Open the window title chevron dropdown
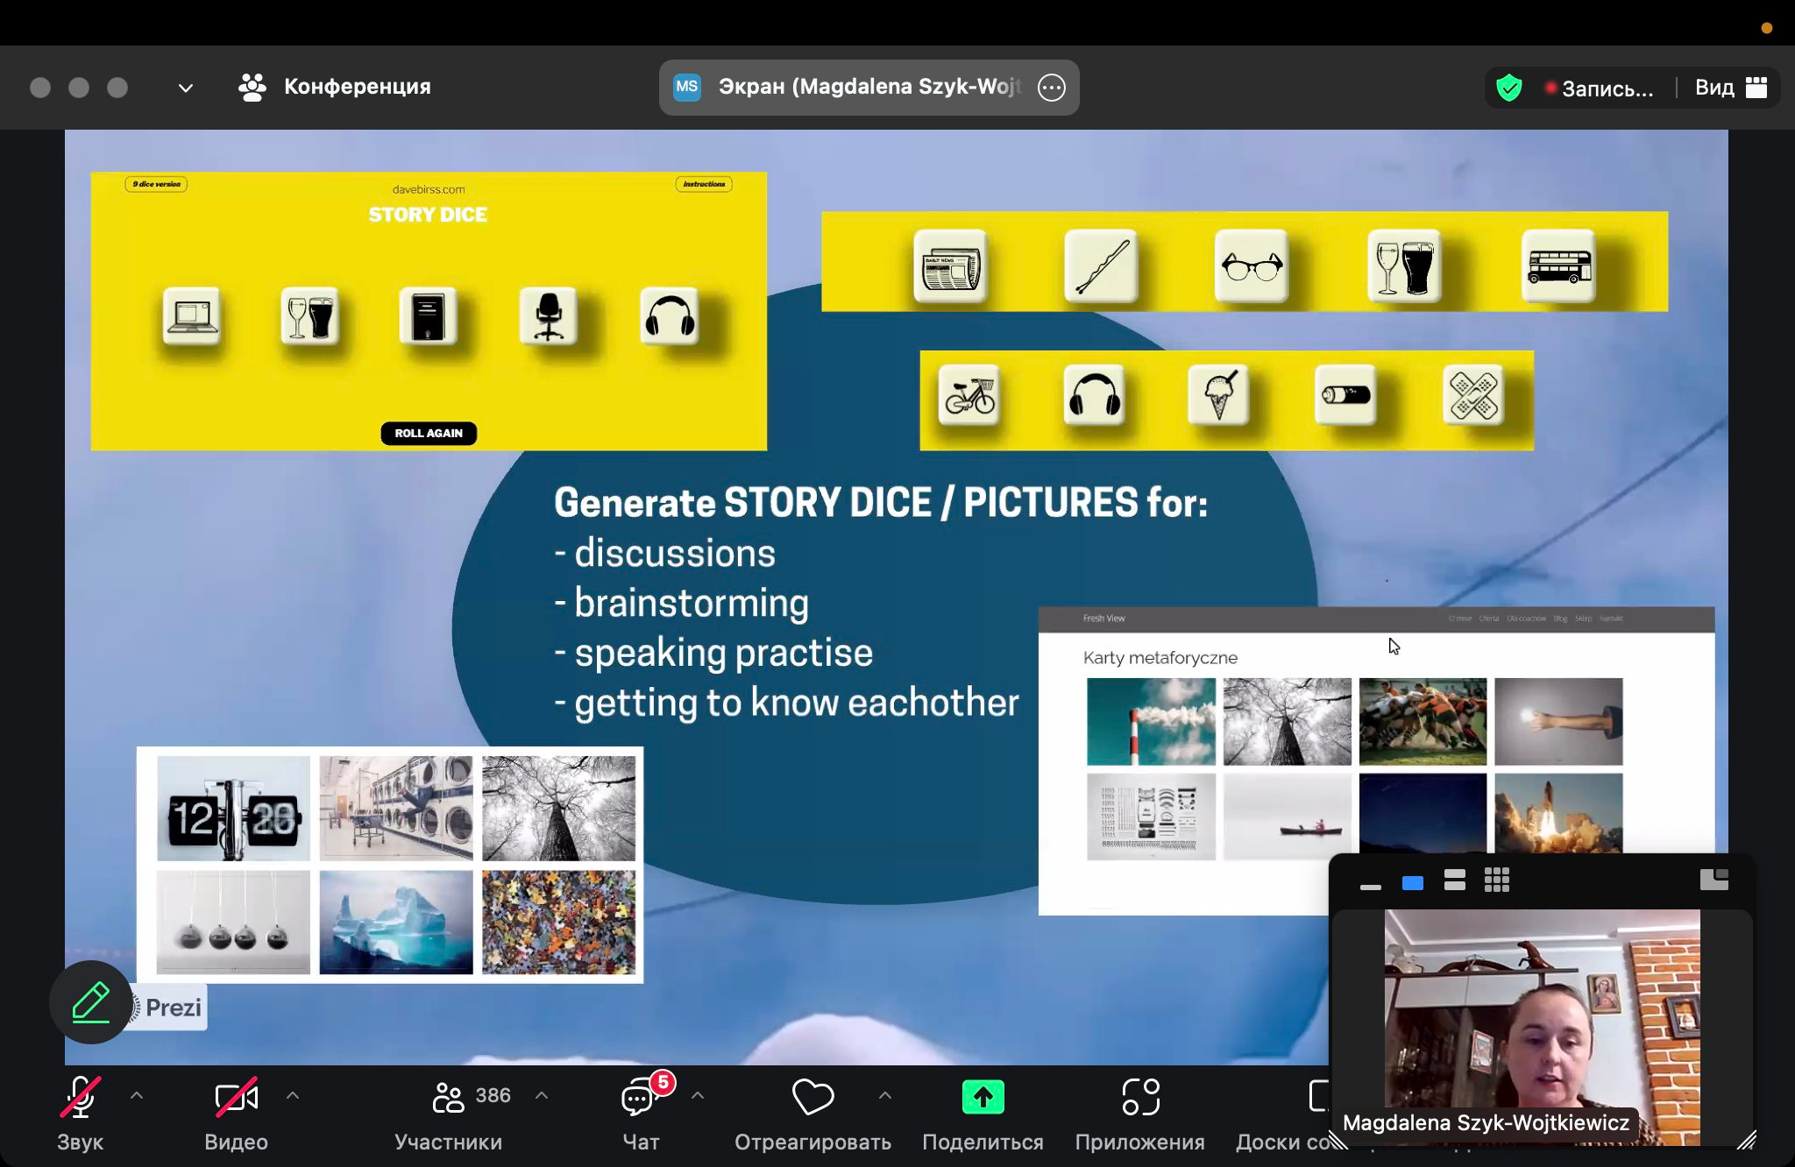This screenshot has width=1795, height=1167. pyautogui.click(x=185, y=88)
